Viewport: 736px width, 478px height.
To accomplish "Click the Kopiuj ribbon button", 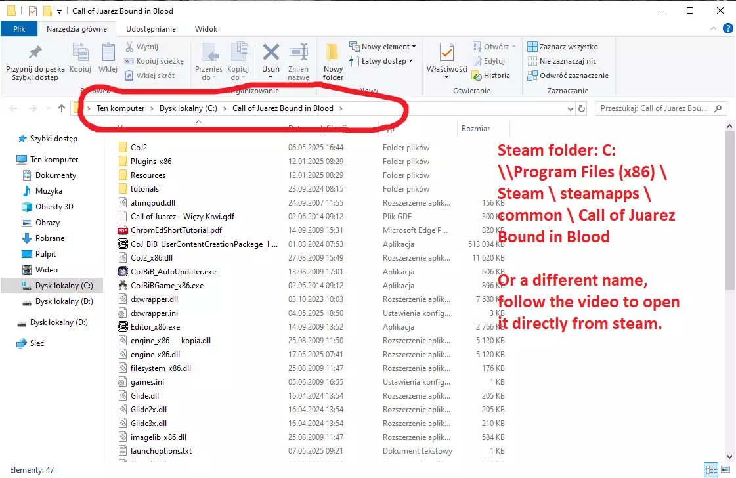I will (80, 58).
